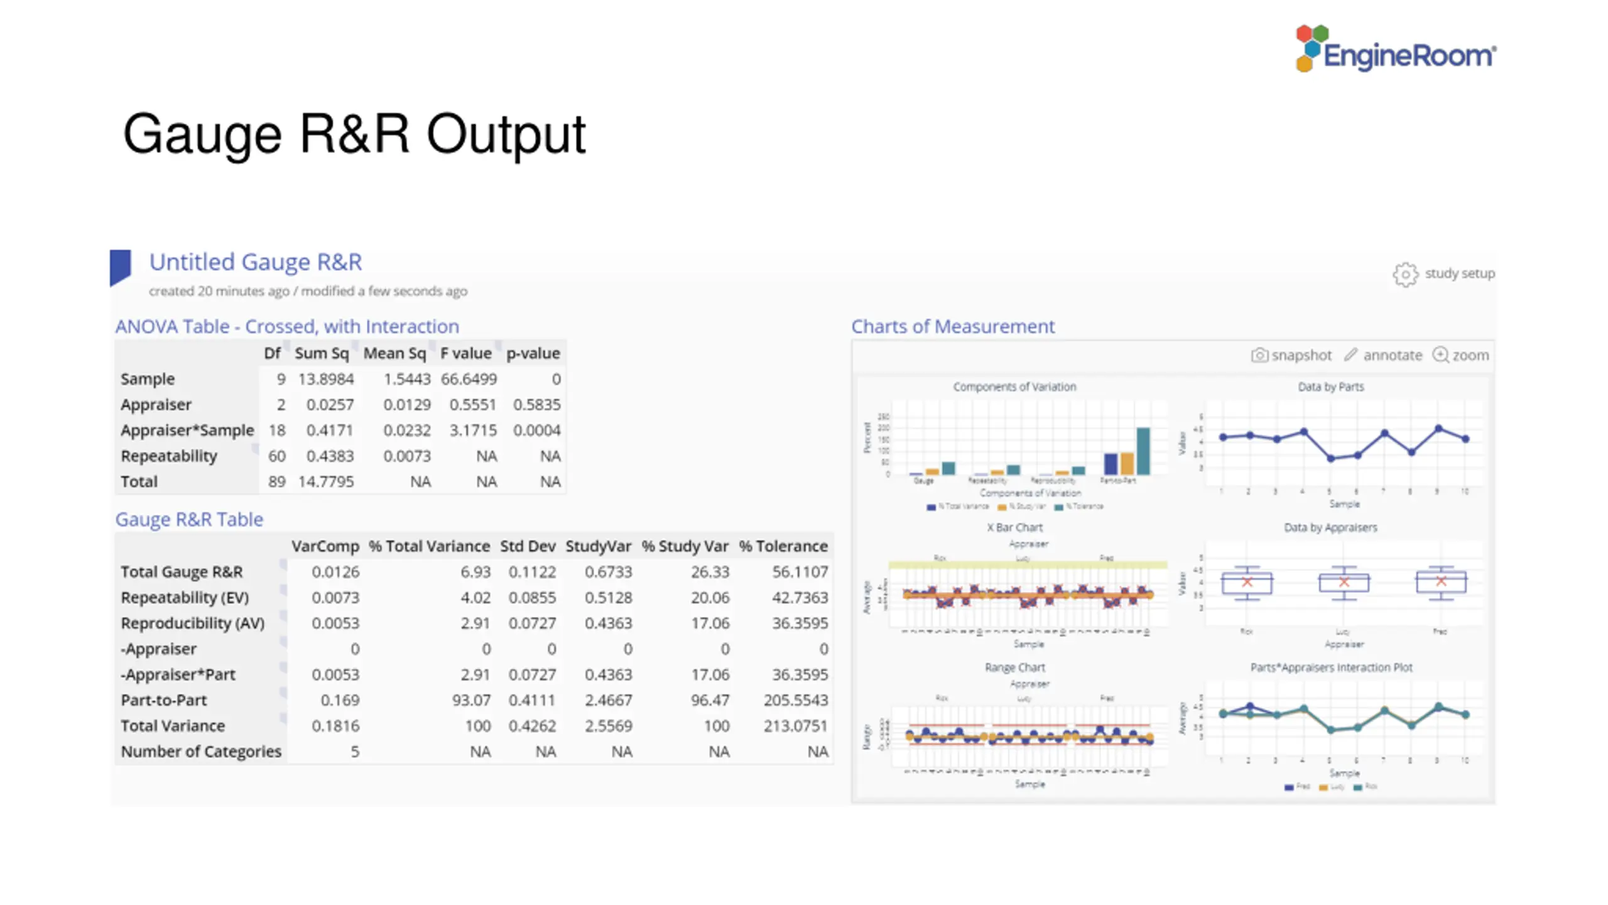Select the Gauge R&R Table heading
The height and width of the screenshot is (905, 1608).
[x=189, y=519]
